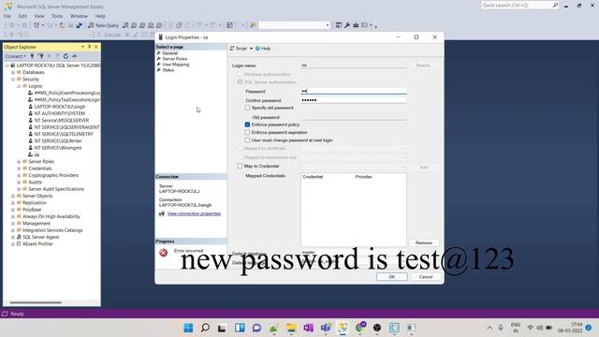Open the database selector dropdown in the toolbar
This screenshot has height=337, width=599.
328,25
